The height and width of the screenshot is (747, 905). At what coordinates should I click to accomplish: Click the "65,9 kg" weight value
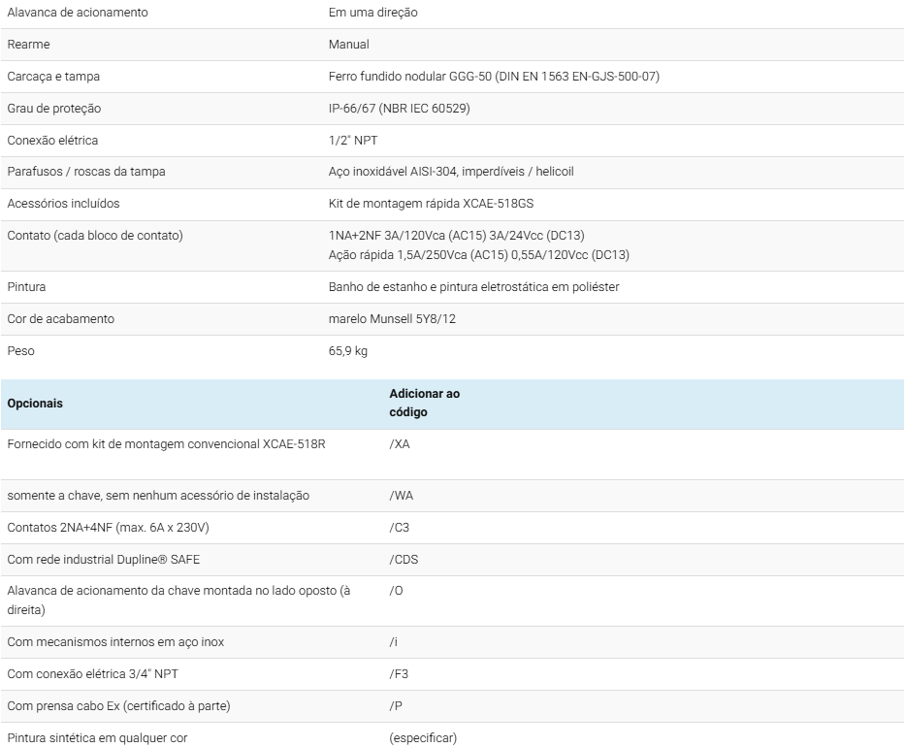pyautogui.click(x=348, y=351)
